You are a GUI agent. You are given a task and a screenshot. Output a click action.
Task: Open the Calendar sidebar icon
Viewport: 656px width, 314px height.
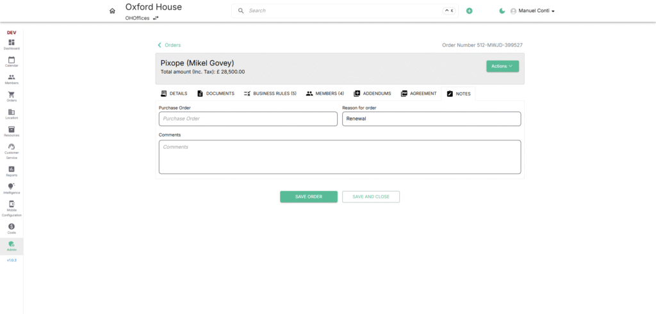12,62
